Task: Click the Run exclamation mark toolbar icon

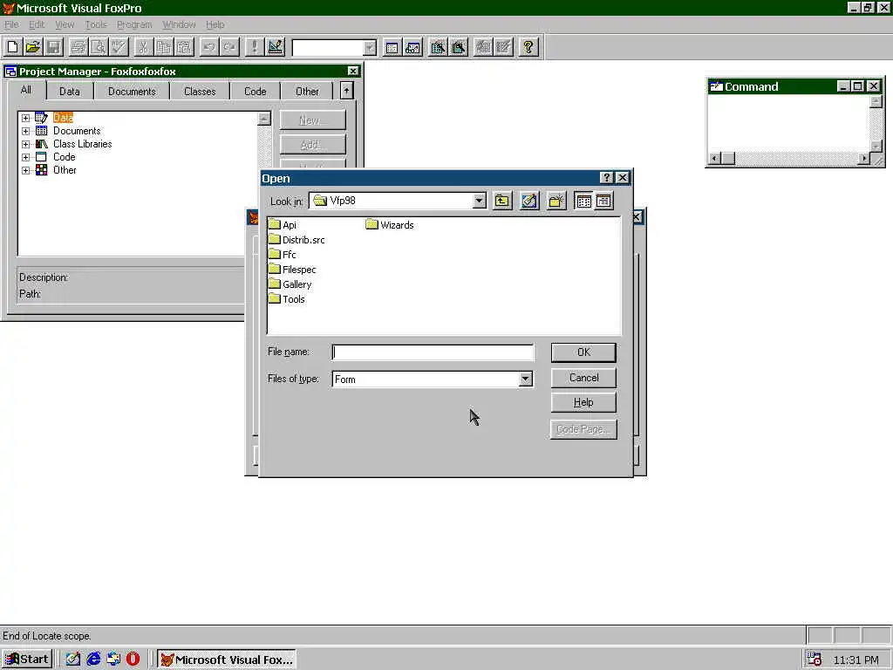Action: 254,47
